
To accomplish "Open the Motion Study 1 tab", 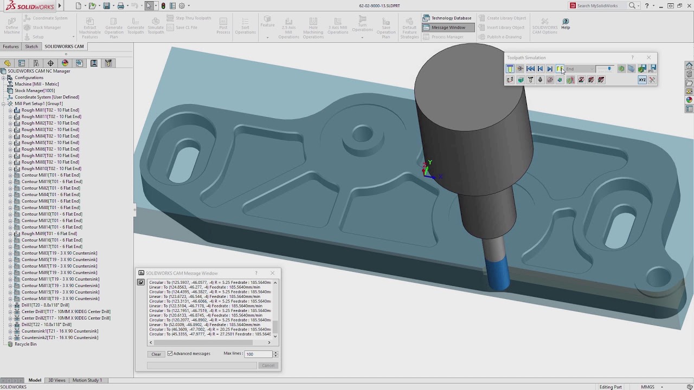I will tap(87, 380).
